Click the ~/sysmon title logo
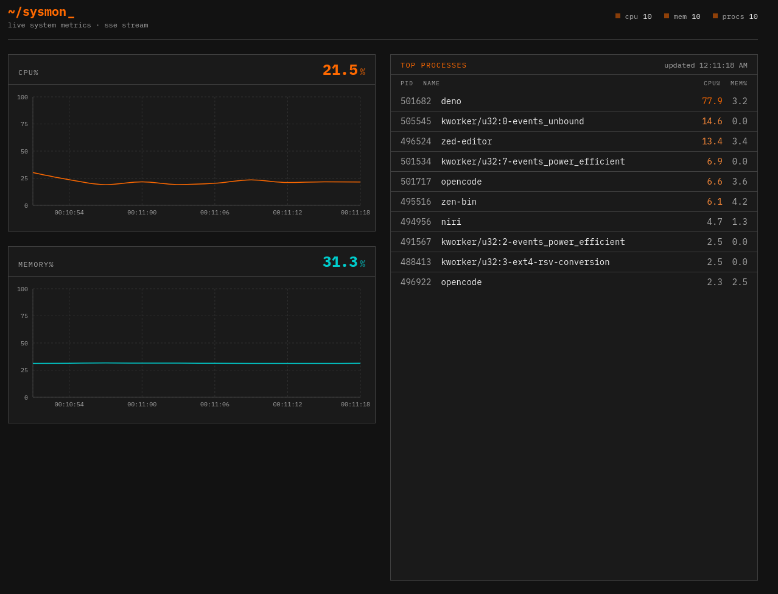Image resolution: width=778 pixels, height=594 pixels. click(41, 12)
